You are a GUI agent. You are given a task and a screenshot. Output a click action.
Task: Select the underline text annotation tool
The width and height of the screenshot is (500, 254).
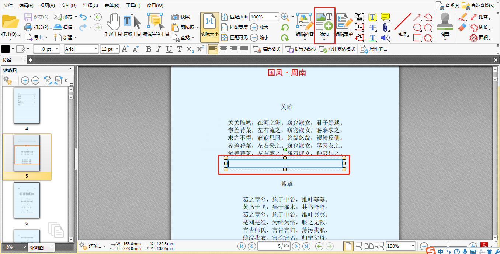click(x=372, y=38)
